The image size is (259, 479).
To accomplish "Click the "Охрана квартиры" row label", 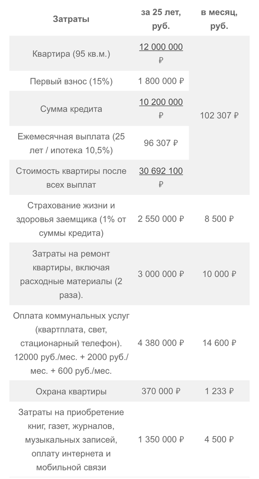I will click(x=71, y=391).
